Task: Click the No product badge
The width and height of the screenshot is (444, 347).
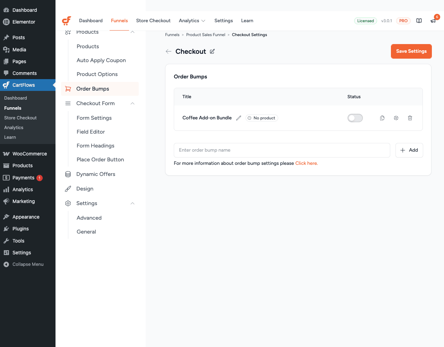Action: [262, 118]
